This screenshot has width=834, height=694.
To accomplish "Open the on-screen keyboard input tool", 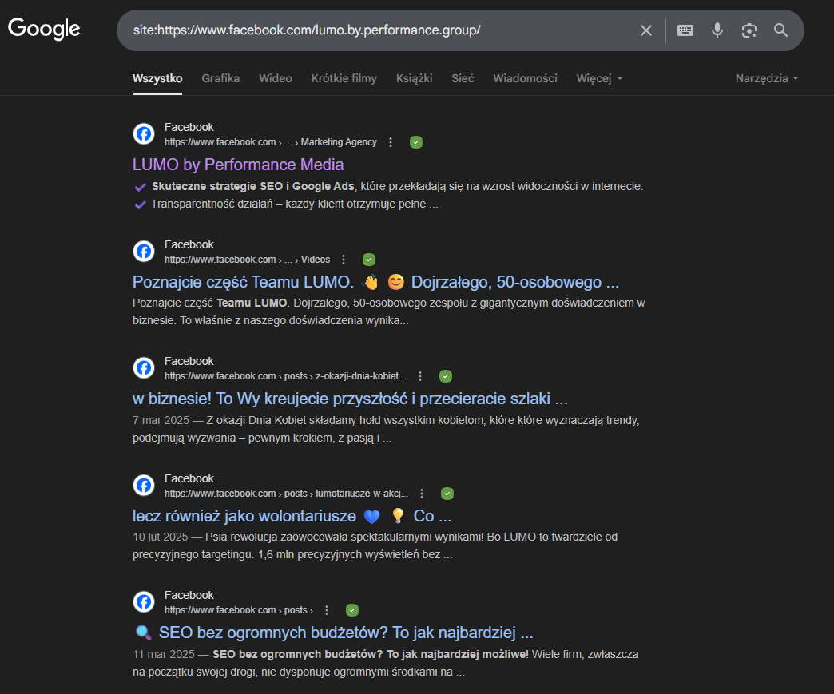I will (685, 30).
